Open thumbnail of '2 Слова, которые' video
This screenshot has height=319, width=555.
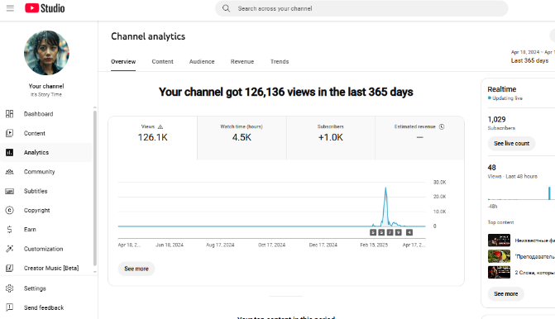[x=499, y=273]
